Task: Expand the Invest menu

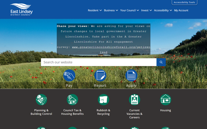Action: click(x=146, y=10)
